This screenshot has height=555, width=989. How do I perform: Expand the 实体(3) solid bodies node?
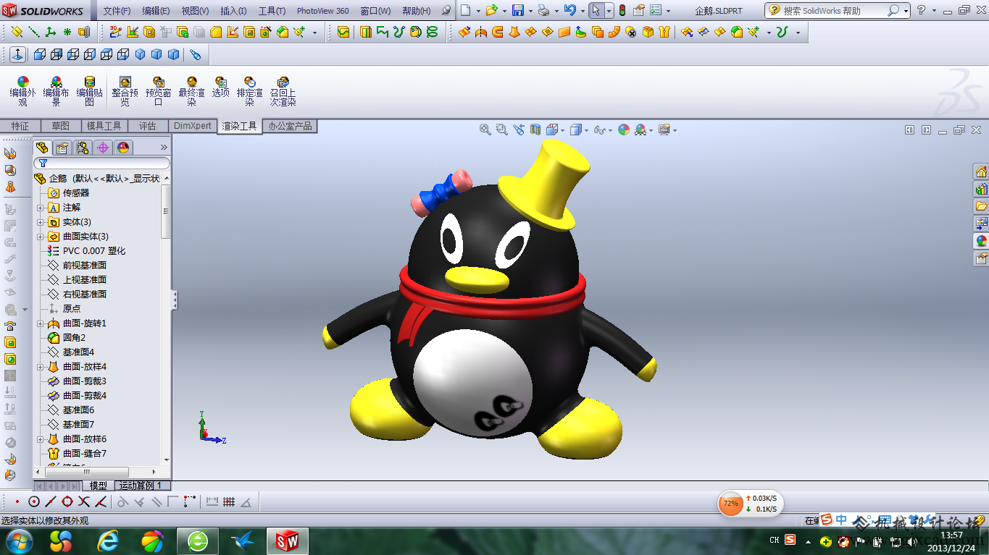41,222
